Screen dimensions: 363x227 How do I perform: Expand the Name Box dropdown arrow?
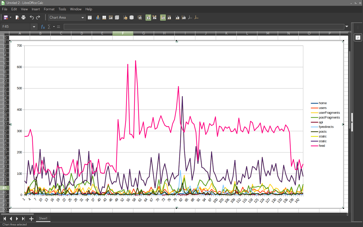34,27
